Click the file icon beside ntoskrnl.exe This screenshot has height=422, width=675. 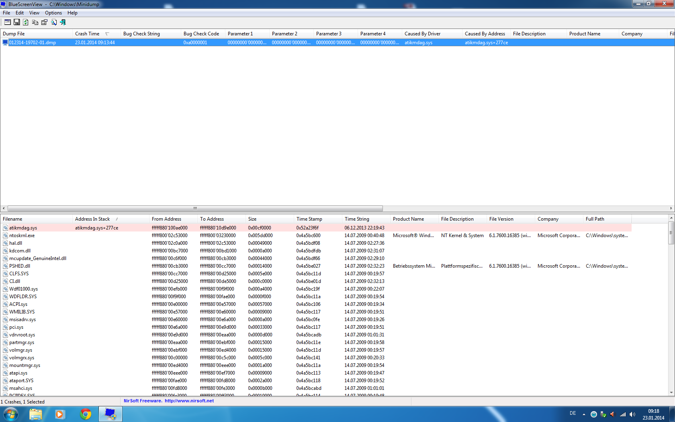(x=6, y=236)
